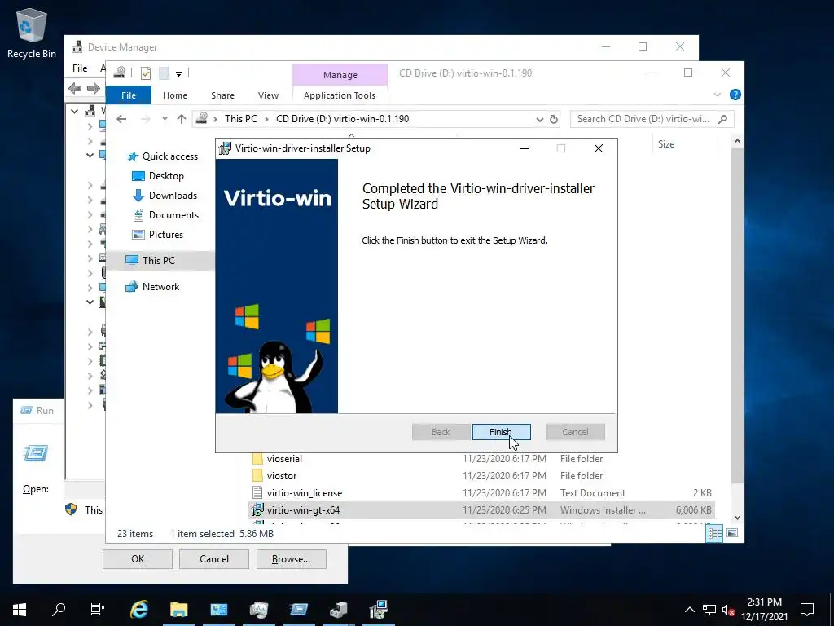Open the Action Center notifications icon
The width and height of the screenshot is (834, 626).
click(x=807, y=610)
